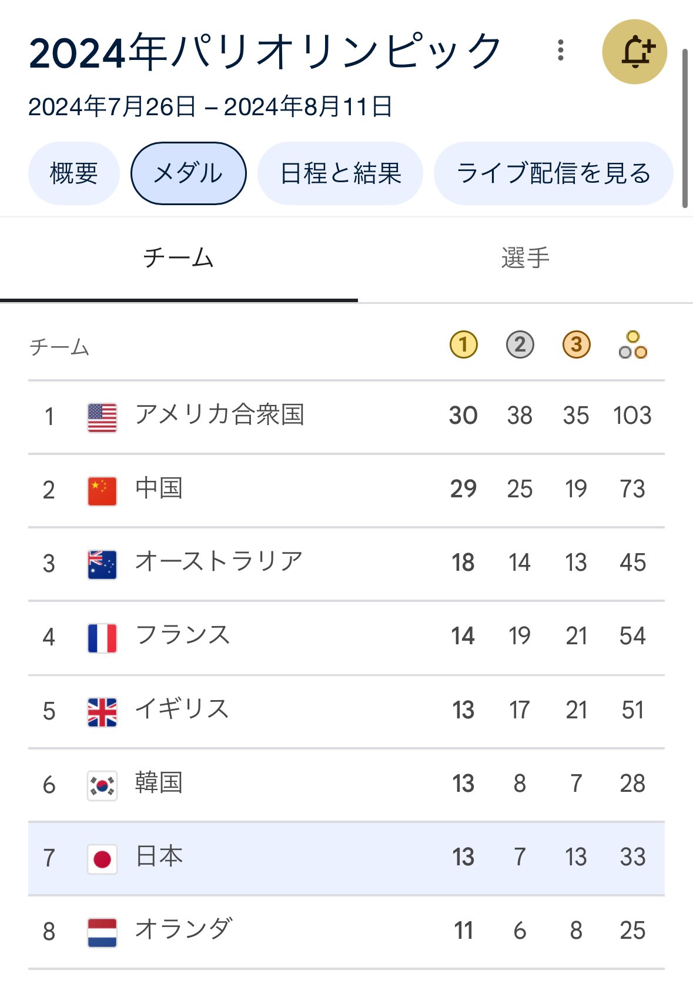Image resolution: width=693 pixels, height=987 pixels.
Task: Open the 日程と結果 chip
Action: 340,173
